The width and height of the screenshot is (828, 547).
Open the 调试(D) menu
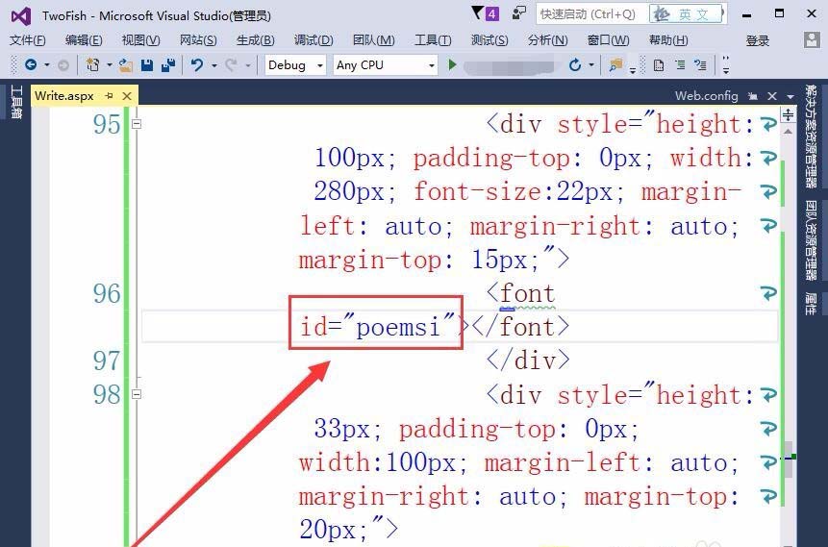[x=314, y=40]
